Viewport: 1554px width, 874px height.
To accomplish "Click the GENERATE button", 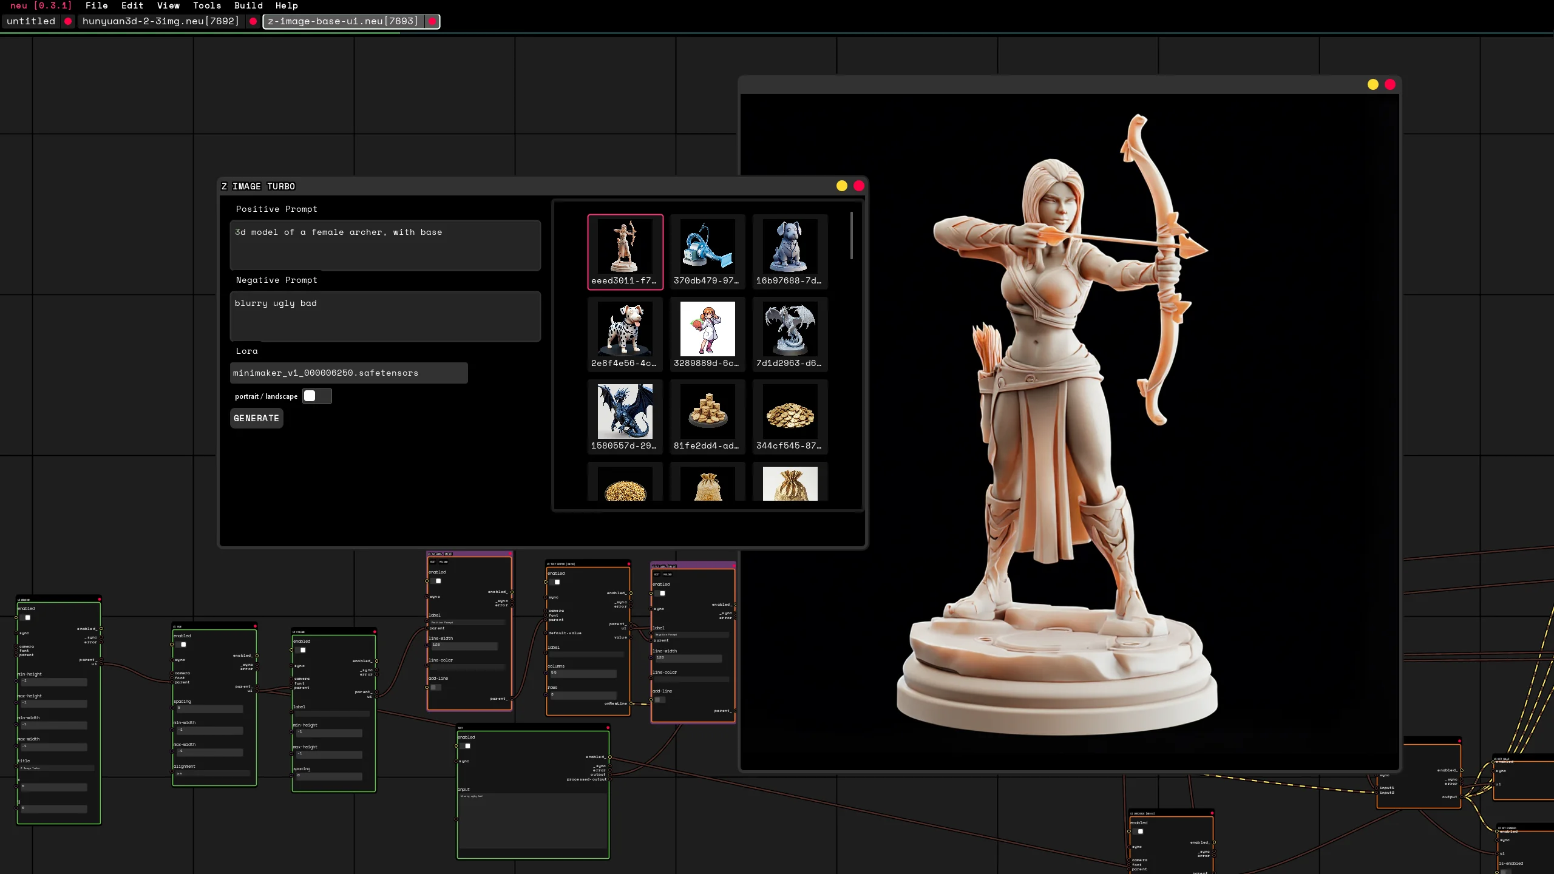I will click(256, 418).
